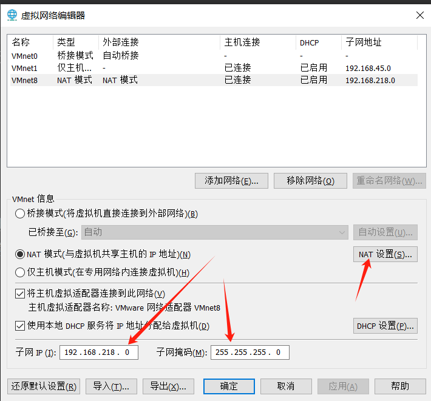Click the 应用 button
The image size is (431, 401).
pos(343,386)
